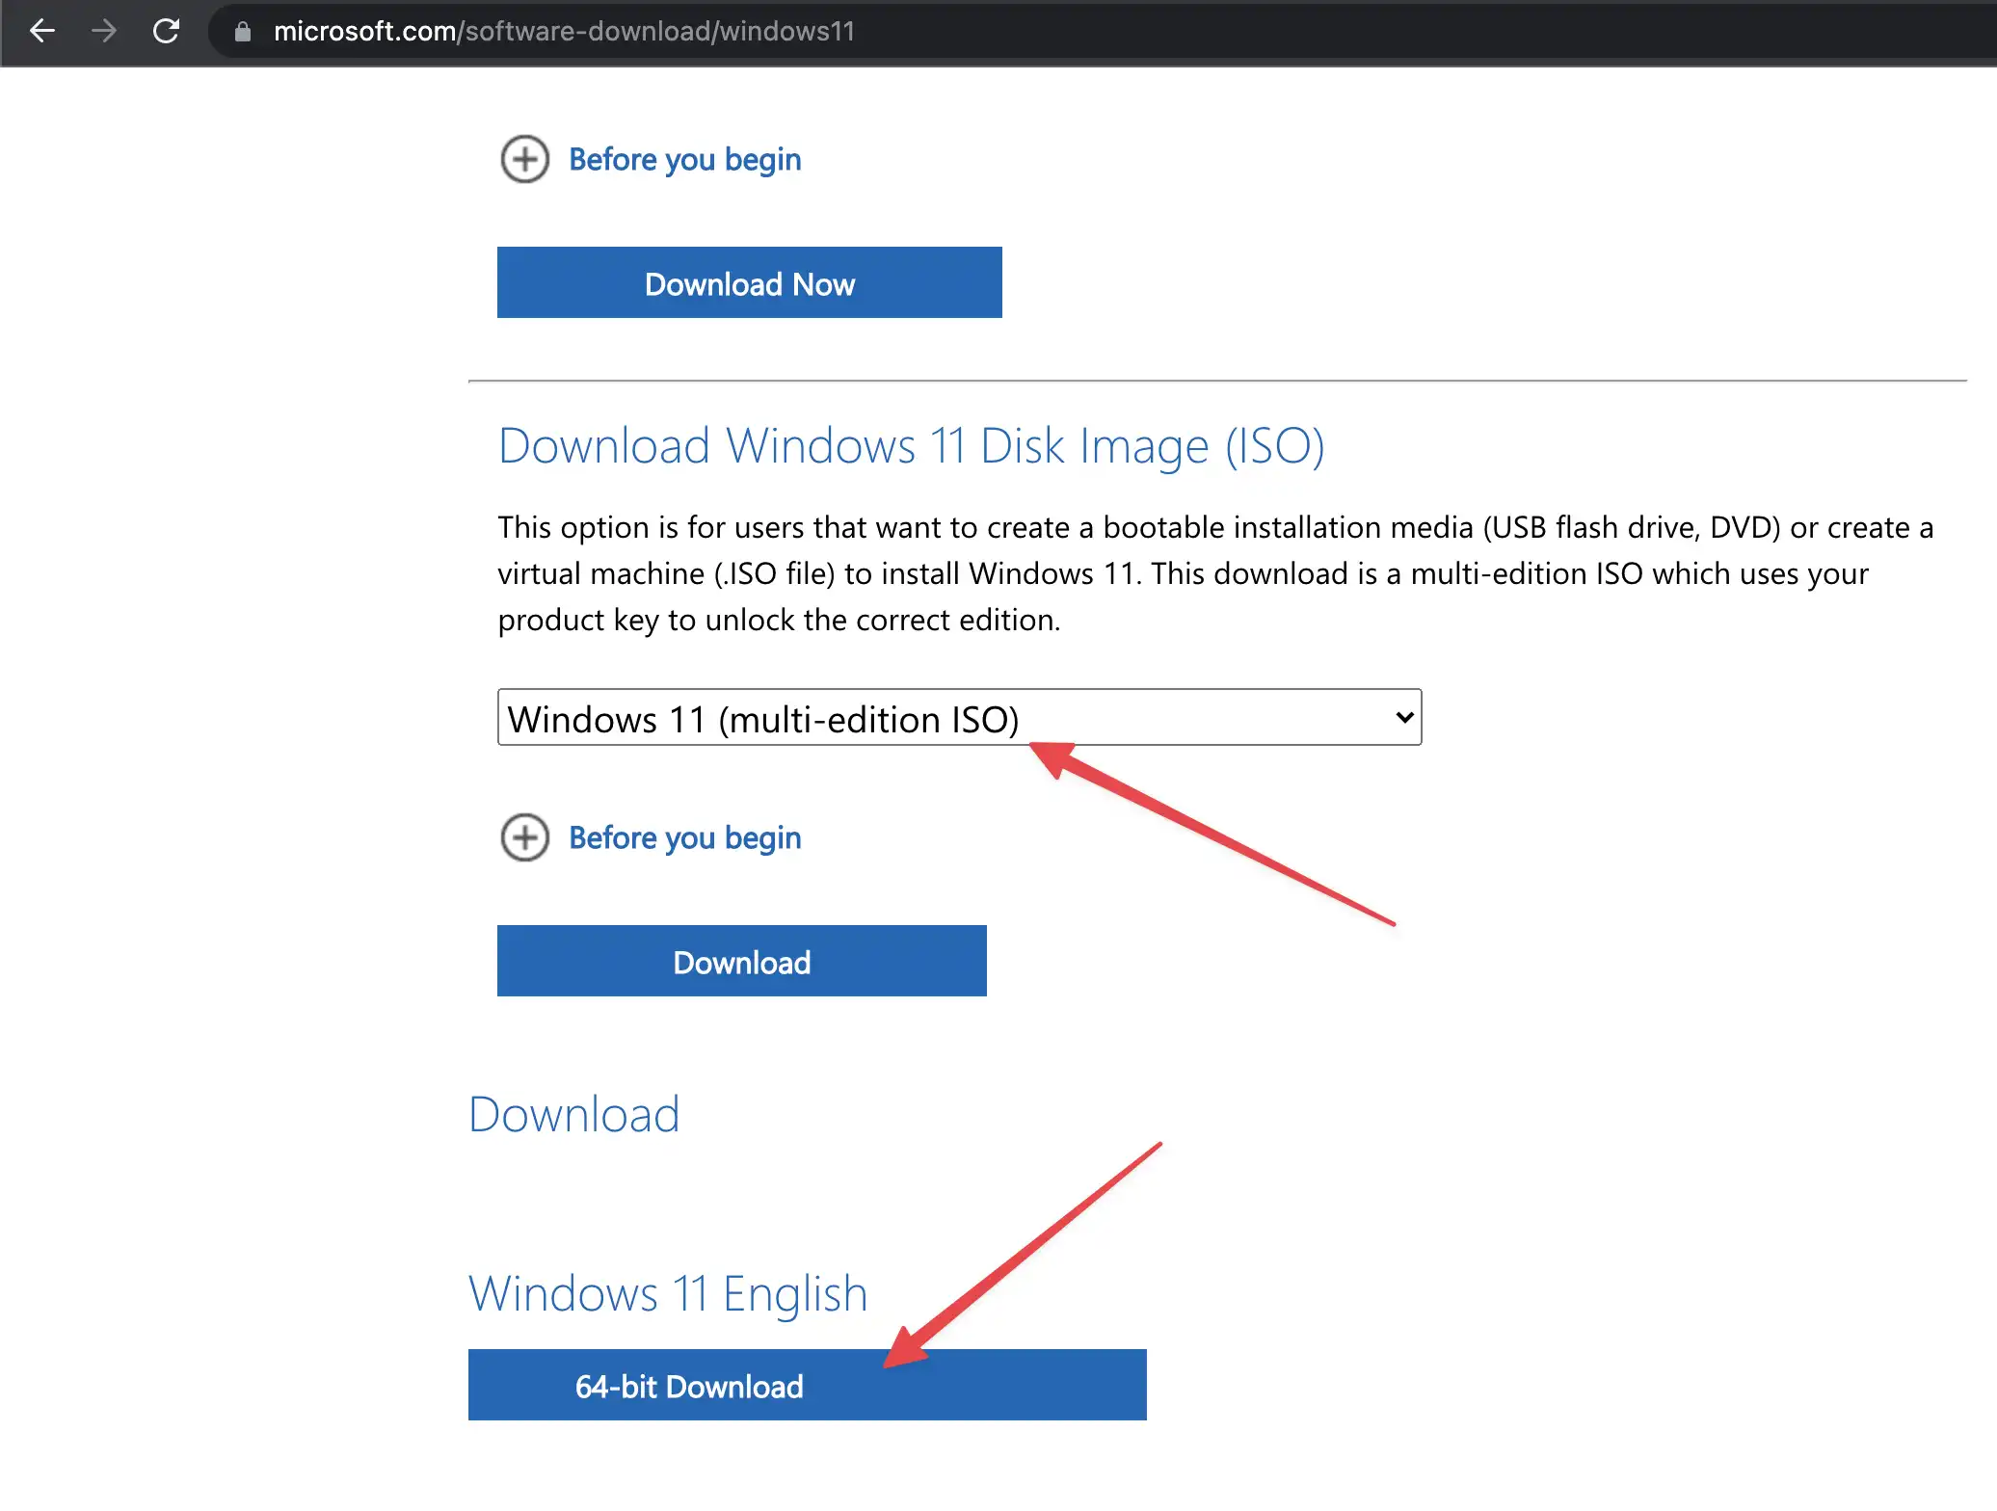The width and height of the screenshot is (1997, 1511).
Task: Click the paragraph starting 'This option is for users'
Action: 1215,573
